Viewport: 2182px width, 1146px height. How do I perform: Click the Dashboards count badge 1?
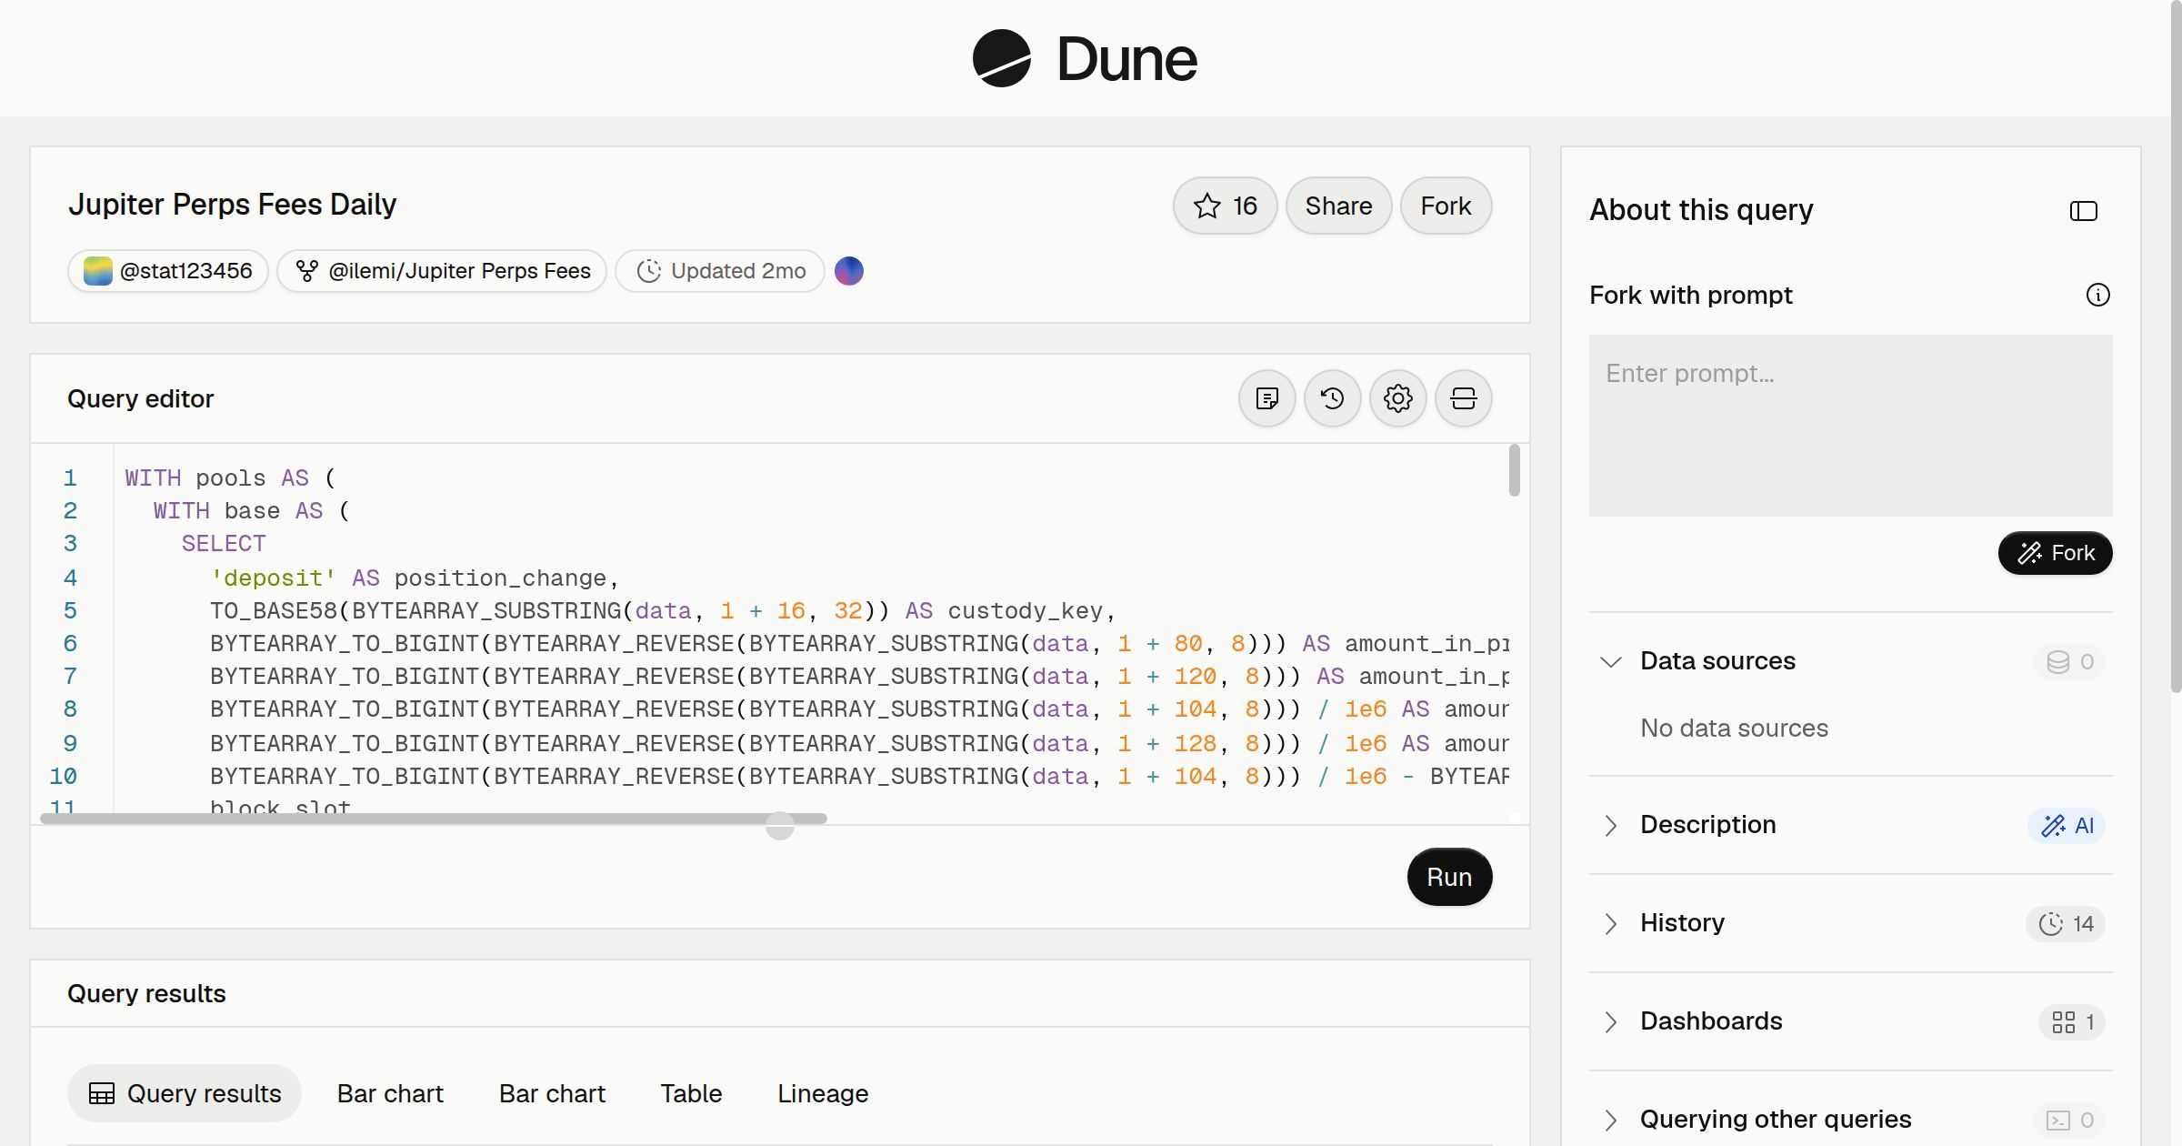tap(2072, 1022)
